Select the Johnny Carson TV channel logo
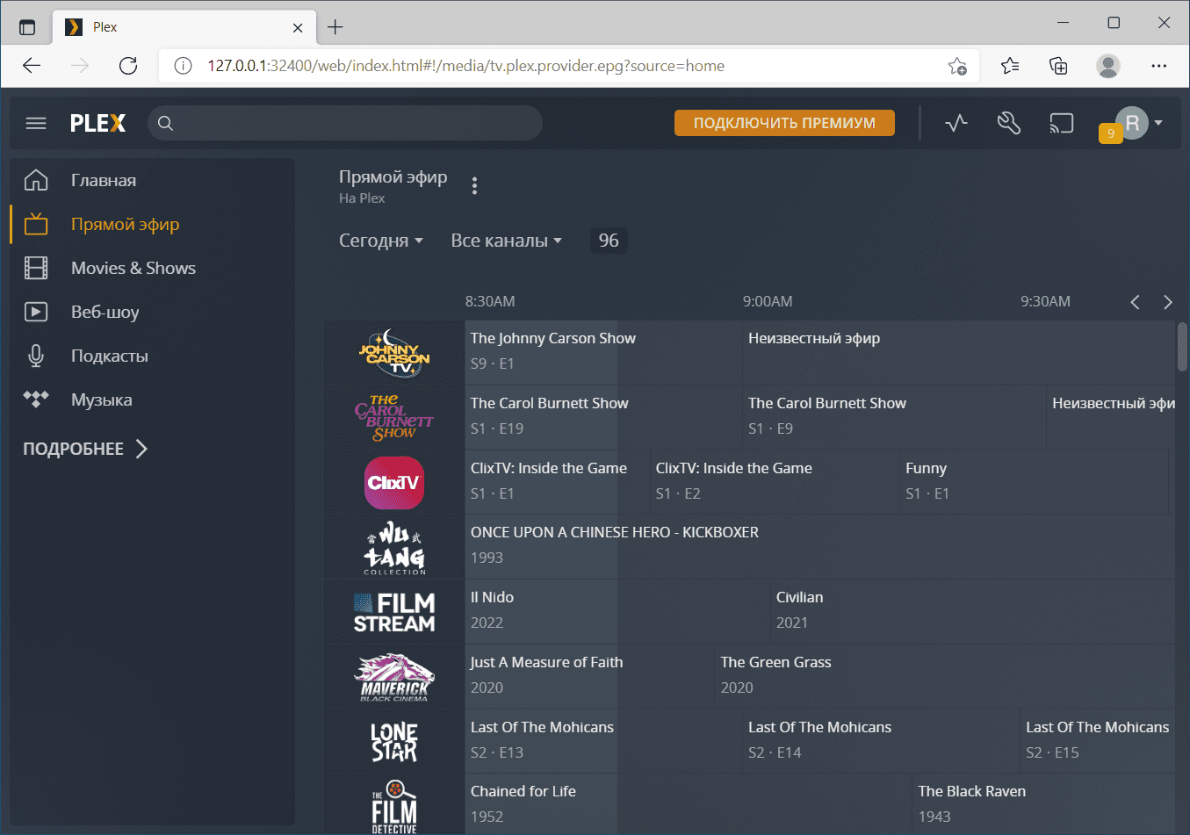Image resolution: width=1190 pixels, height=835 pixels. [394, 353]
